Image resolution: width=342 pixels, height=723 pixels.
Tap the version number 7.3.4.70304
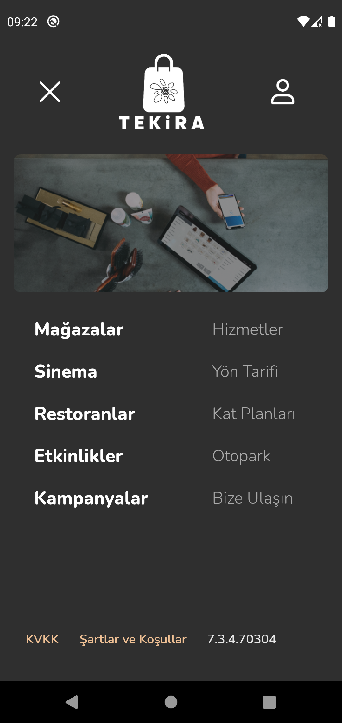242,639
